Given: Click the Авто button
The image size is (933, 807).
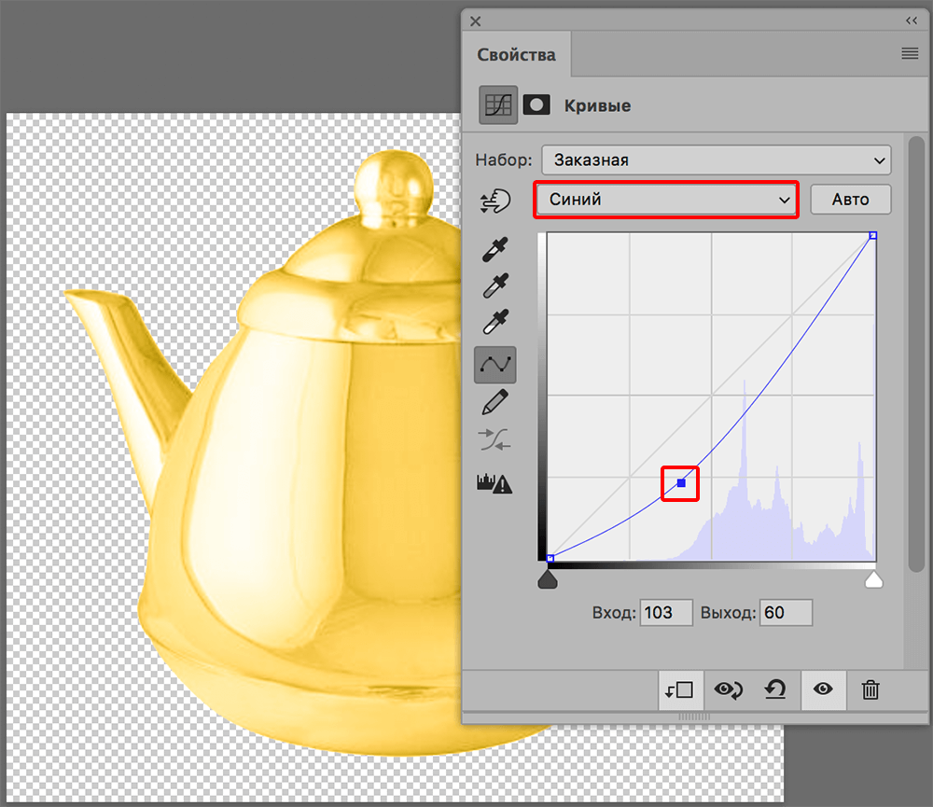Looking at the screenshot, I should tap(850, 200).
